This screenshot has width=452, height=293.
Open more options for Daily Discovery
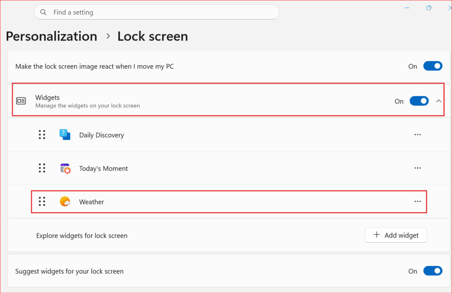click(417, 134)
